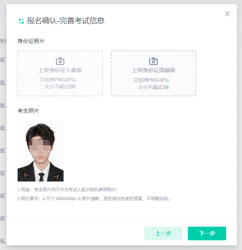Click the note about 考生照片 usage (1.用途)

click(68, 189)
